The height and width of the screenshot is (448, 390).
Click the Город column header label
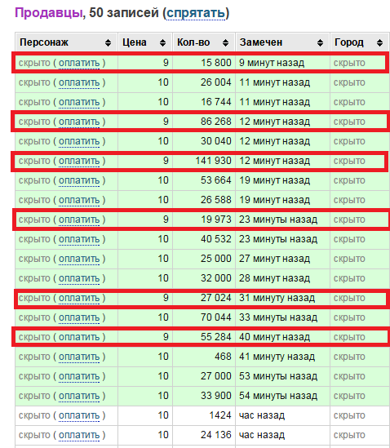[349, 42]
